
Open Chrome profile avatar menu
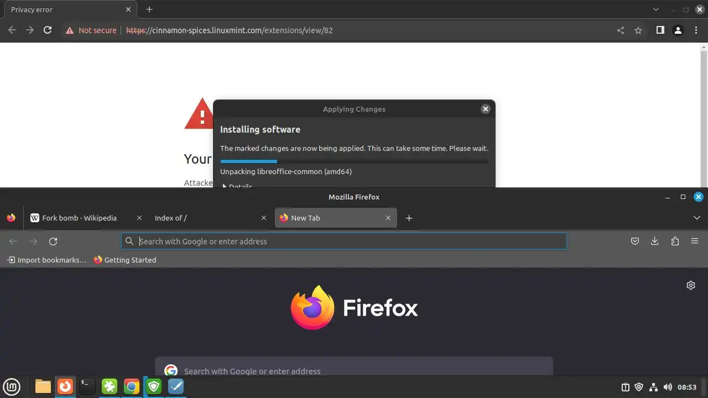pos(678,30)
